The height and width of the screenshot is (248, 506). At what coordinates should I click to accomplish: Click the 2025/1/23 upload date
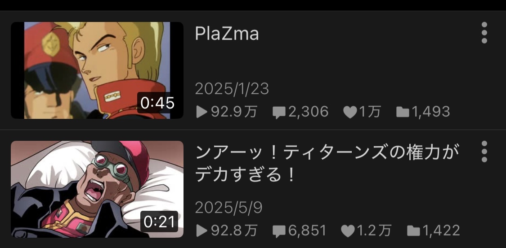[x=232, y=89]
